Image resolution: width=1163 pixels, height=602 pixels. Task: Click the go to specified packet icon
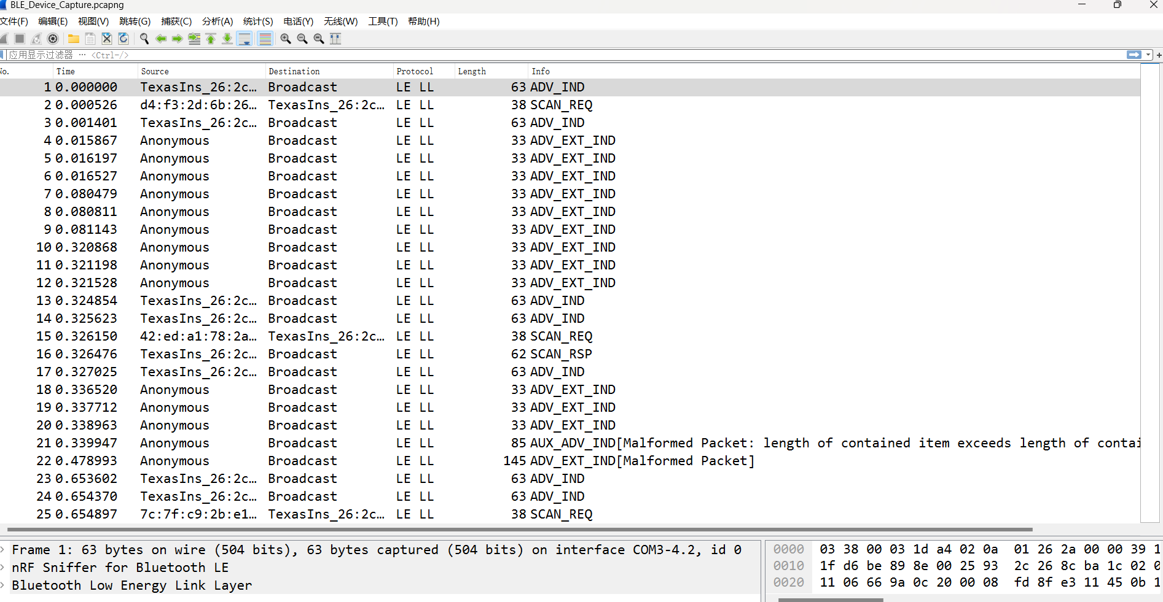tap(194, 39)
